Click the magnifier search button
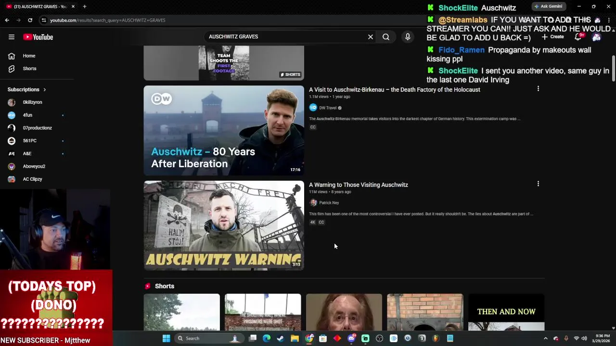Viewport: 616px width, 346px height. (386, 37)
